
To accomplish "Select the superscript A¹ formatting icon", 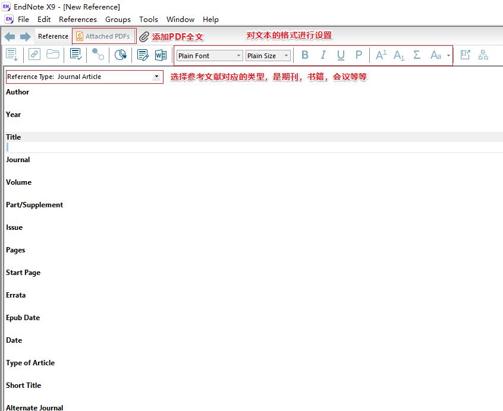I will click(x=381, y=55).
